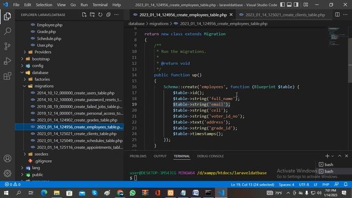Image resolution: width=352 pixels, height=198 pixels.
Task: Select the first bash terminal entry
Action: (329, 164)
